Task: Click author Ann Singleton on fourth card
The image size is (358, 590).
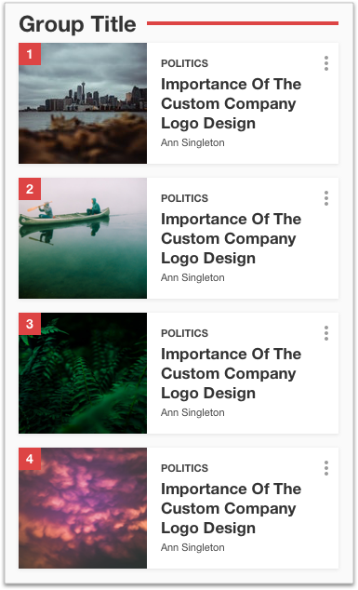Action: tap(192, 547)
